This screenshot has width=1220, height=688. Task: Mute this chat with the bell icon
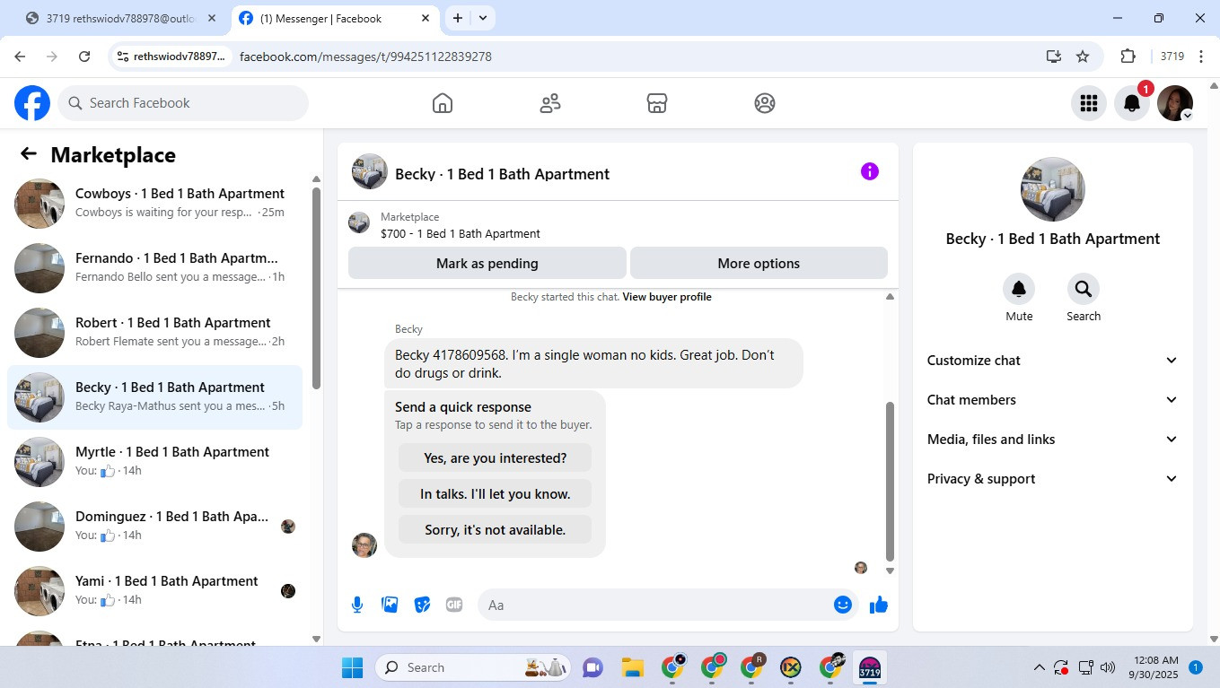(x=1019, y=289)
